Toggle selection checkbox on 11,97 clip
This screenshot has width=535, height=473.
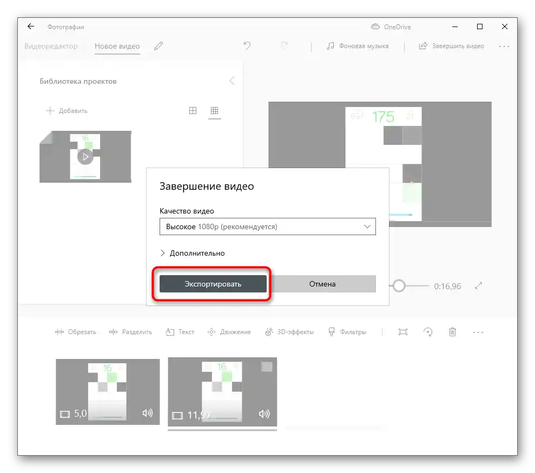point(267,367)
